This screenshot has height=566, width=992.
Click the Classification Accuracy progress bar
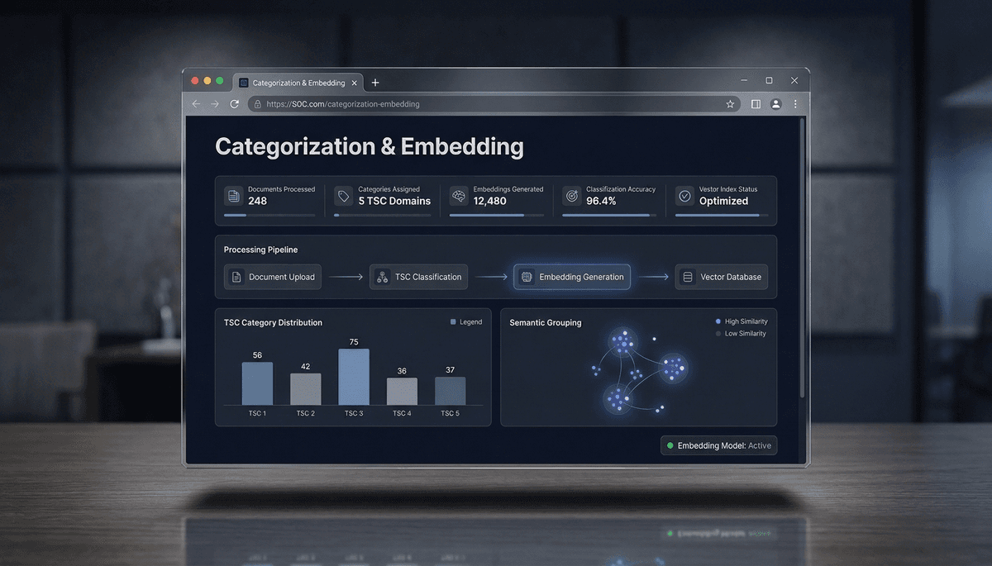609,216
